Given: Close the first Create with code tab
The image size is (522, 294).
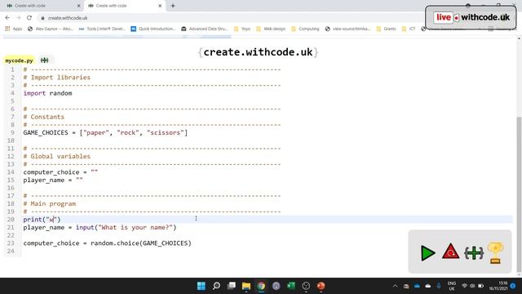Looking at the screenshot, I should pos(78,6).
